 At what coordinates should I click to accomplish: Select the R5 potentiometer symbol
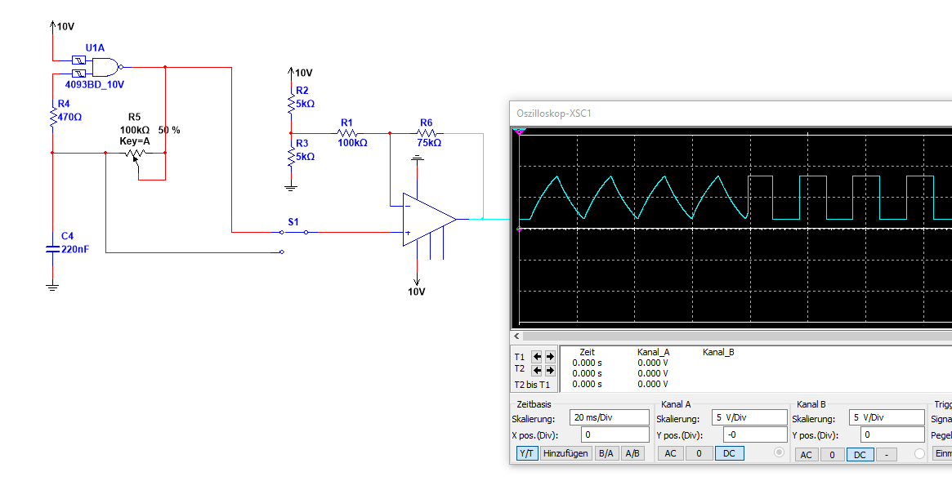134,153
